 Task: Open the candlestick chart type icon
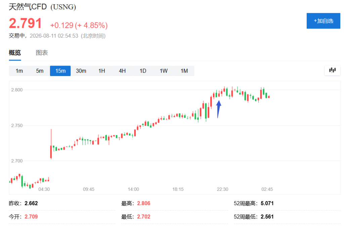(332, 70)
